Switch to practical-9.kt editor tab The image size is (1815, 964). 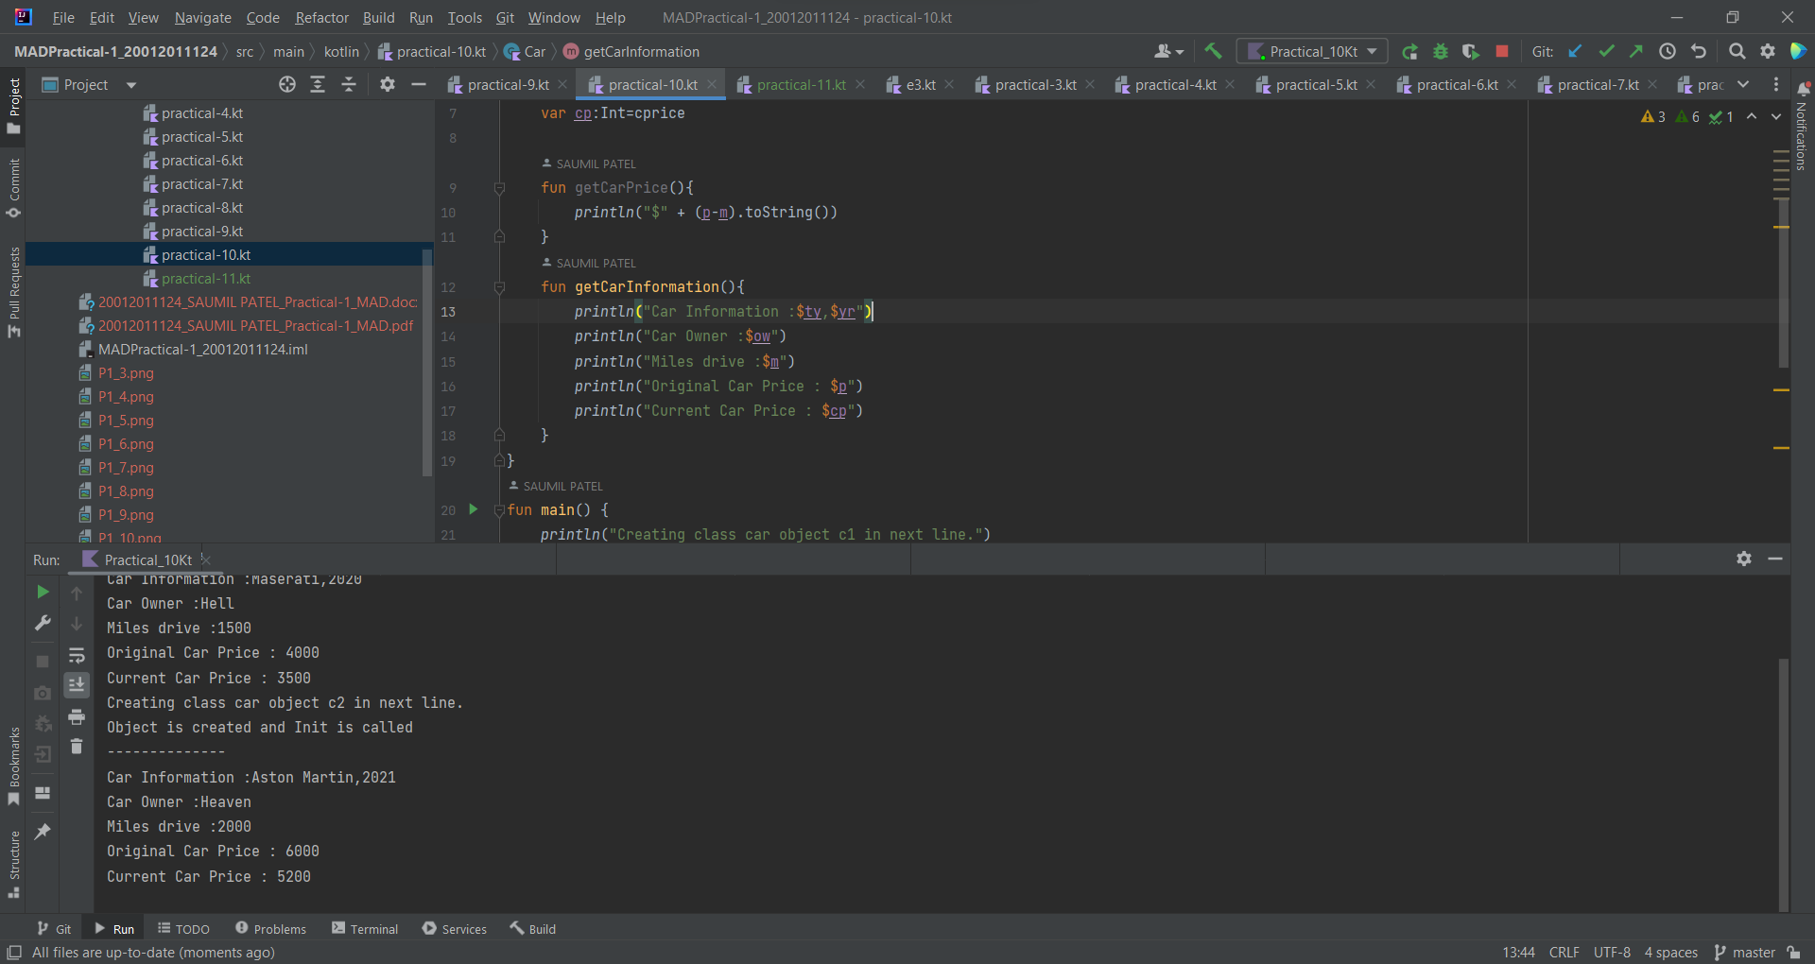pyautogui.click(x=508, y=84)
